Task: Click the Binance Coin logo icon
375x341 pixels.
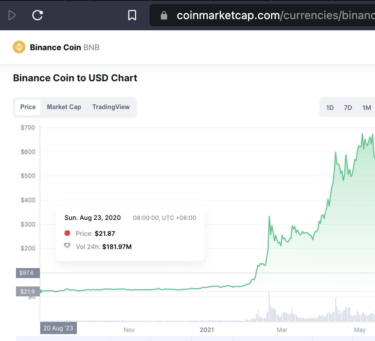Action: click(x=19, y=47)
